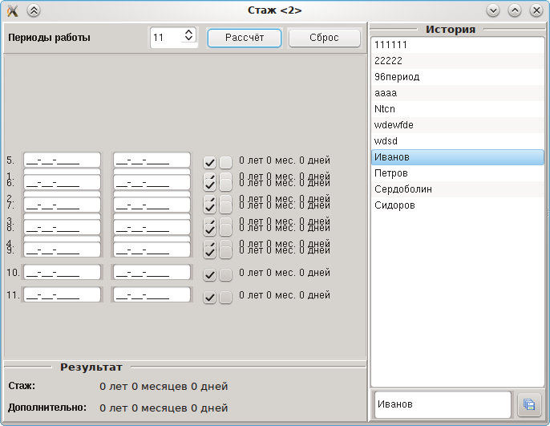Toggle the checked checkbox in row 10
550x426 pixels.
click(x=210, y=275)
